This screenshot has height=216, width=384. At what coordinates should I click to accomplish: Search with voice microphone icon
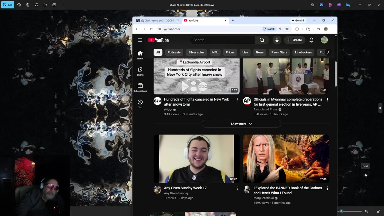[277, 40]
